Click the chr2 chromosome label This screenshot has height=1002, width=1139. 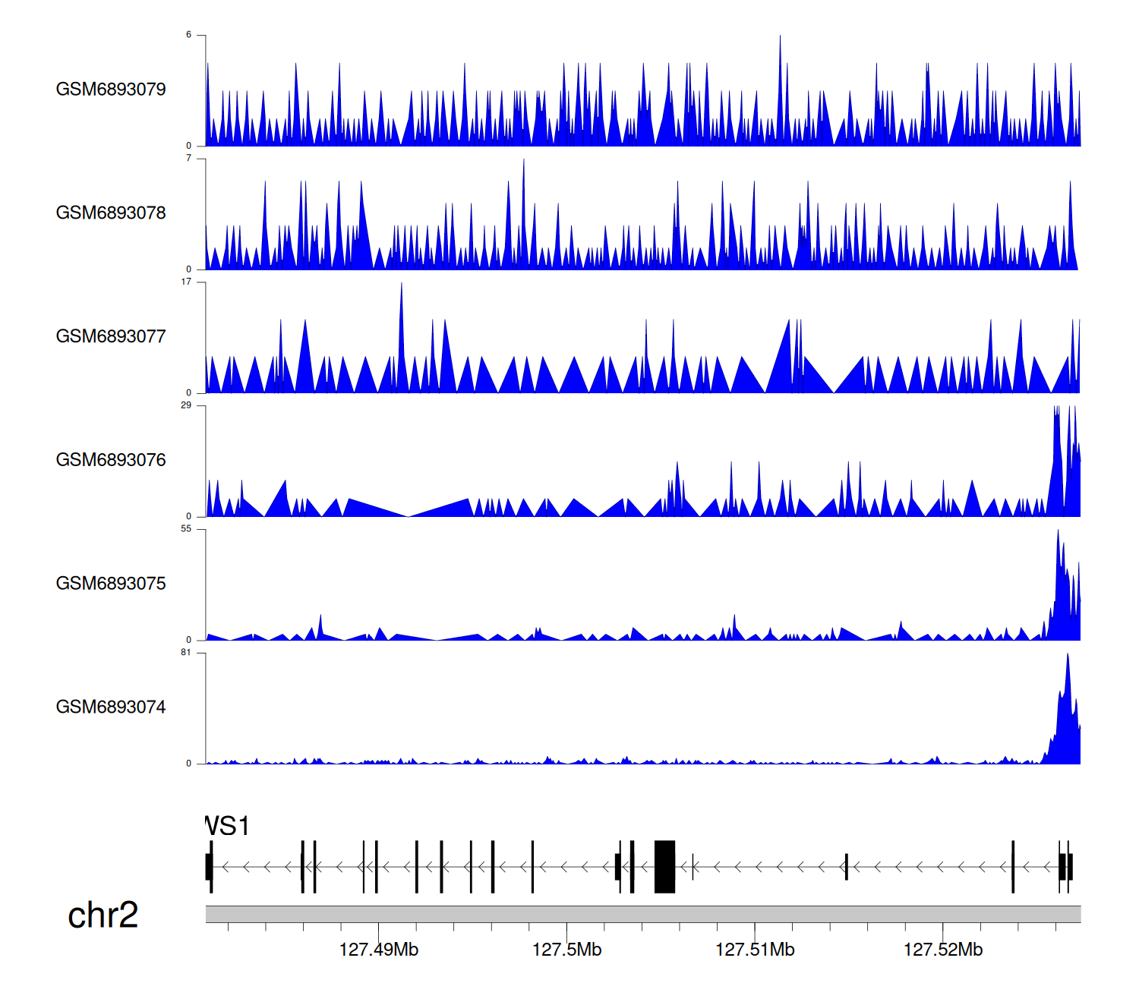pyautogui.click(x=103, y=915)
